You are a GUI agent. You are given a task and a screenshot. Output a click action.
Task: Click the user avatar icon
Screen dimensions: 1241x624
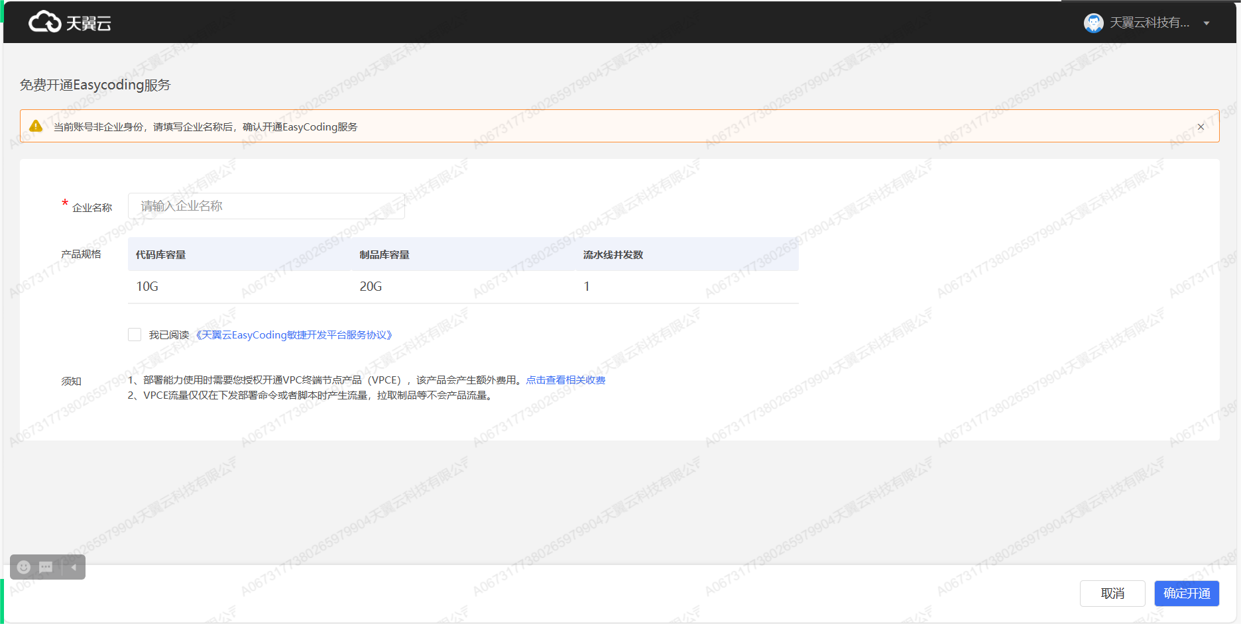click(x=1093, y=23)
